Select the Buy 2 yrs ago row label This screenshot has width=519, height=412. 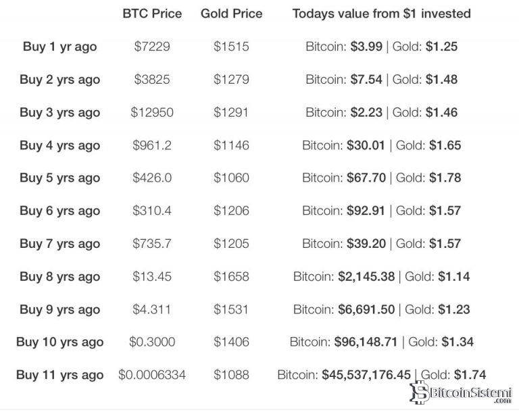(x=59, y=80)
